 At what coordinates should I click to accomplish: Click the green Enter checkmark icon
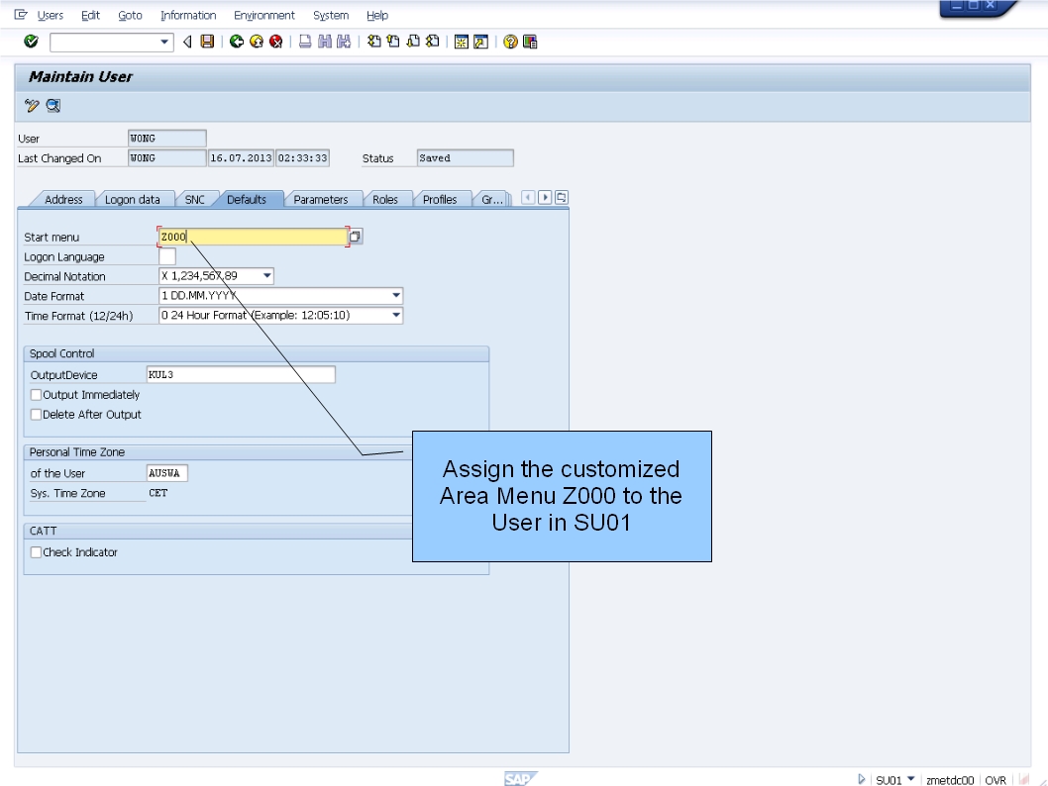point(30,41)
